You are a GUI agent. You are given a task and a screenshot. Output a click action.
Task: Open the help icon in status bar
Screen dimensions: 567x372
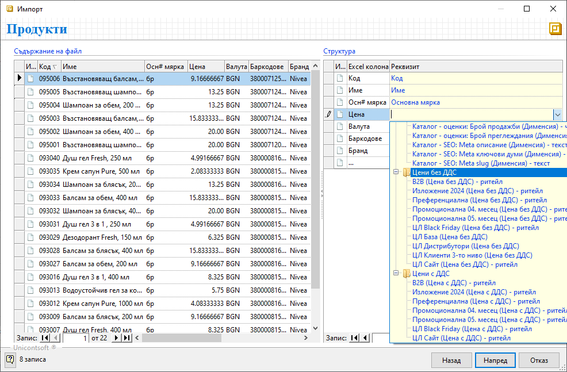(x=10, y=360)
